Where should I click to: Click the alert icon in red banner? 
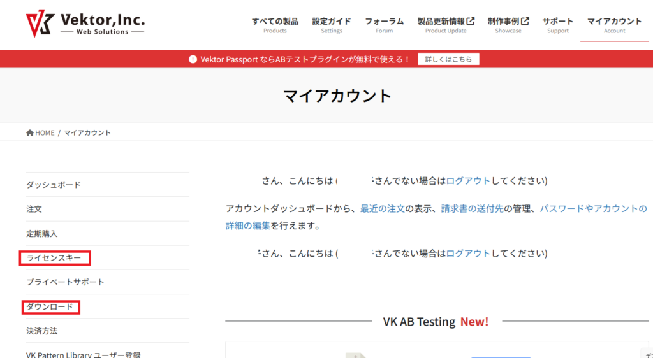pos(193,59)
